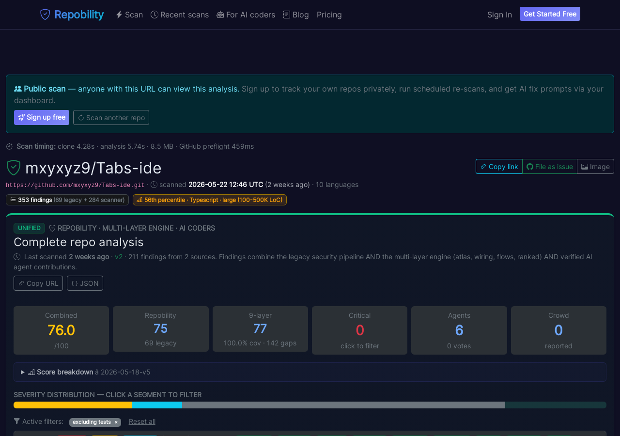Viewport: 620px width, 436px height.
Task: Open the Scan page from navbar
Action: point(129,15)
